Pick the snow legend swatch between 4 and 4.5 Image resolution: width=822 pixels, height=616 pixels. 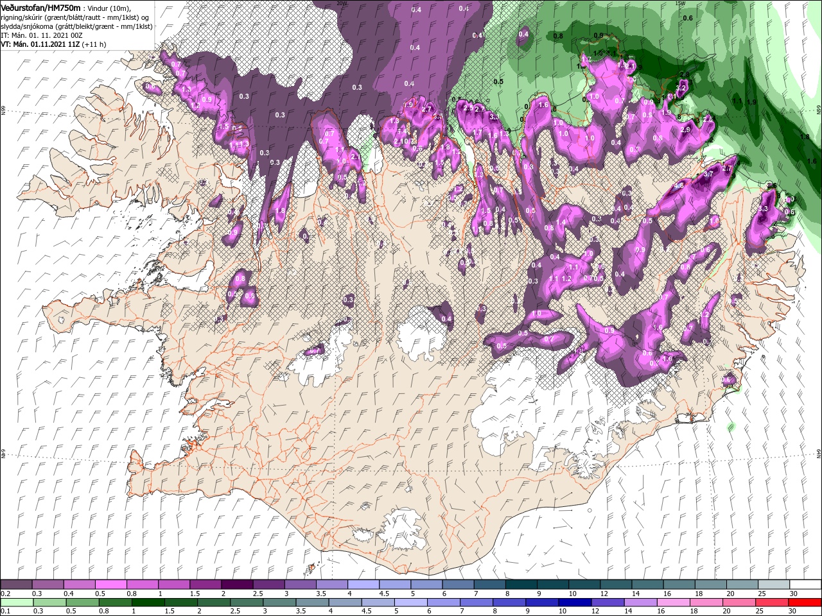[x=363, y=585]
